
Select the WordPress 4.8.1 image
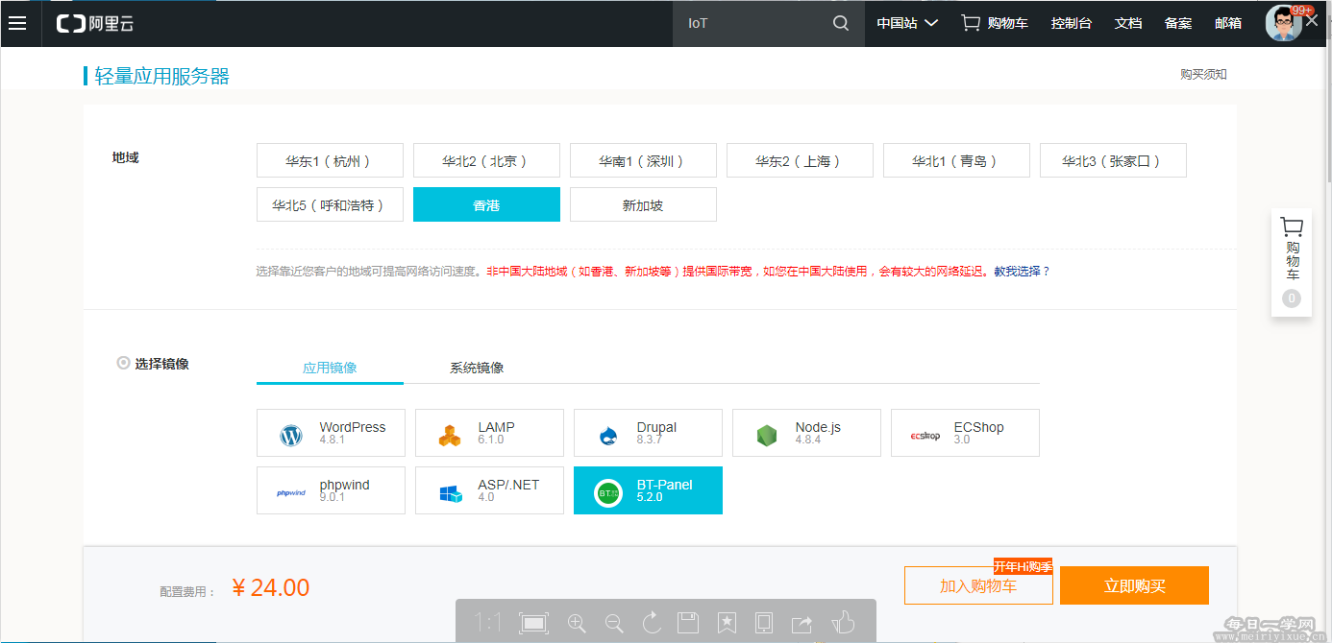pos(331,433)
